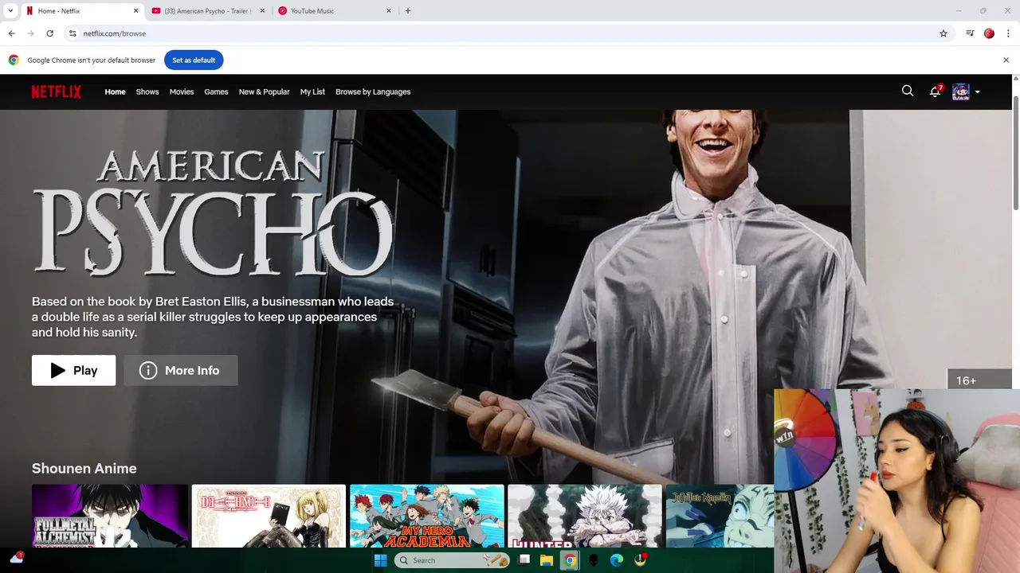Open Browse by Languages

(373, 92)
